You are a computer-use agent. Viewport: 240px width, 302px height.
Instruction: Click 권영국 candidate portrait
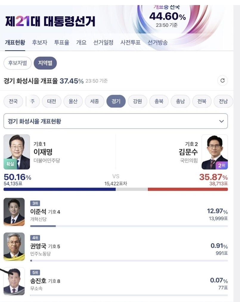pyautogui.click(x=14, y=247)
